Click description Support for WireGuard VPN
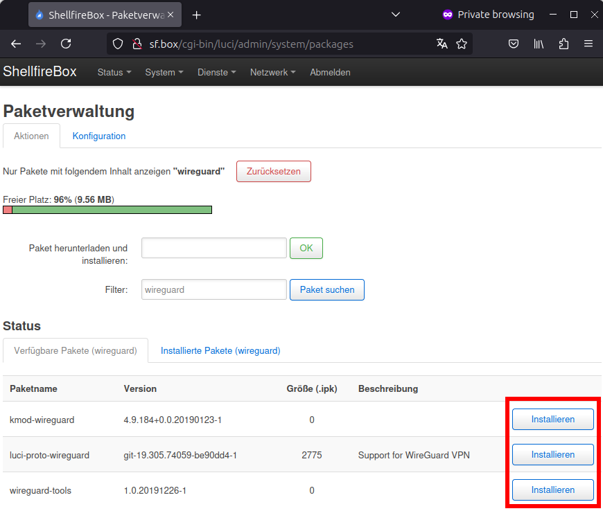This screenshot has width=603, height=511. pyautogui.click(x=414, y=456)
